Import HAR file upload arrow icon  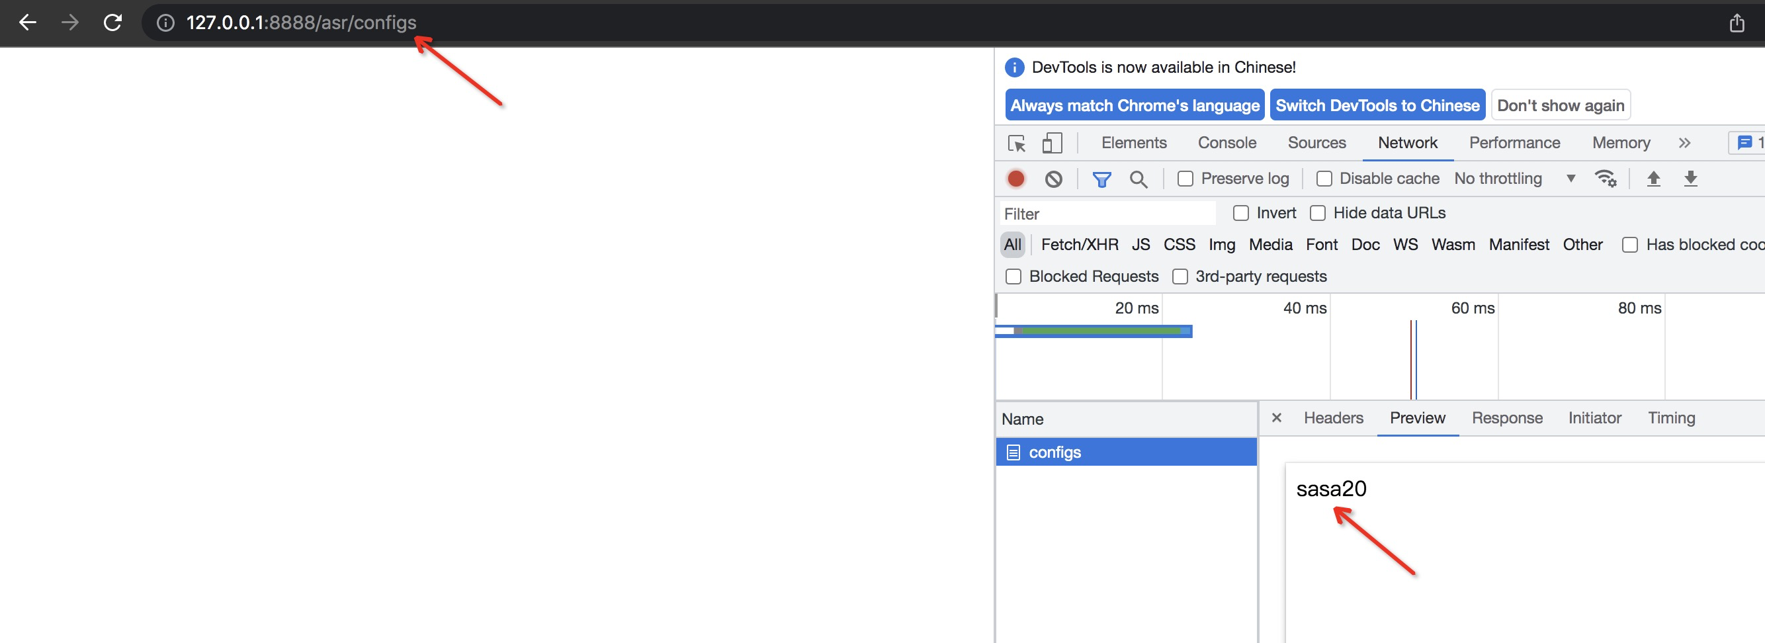[1653, 179]
